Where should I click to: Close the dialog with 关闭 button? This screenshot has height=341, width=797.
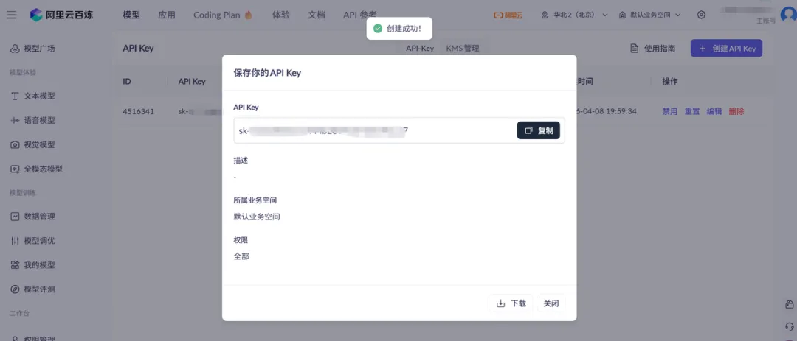[551, 303]
